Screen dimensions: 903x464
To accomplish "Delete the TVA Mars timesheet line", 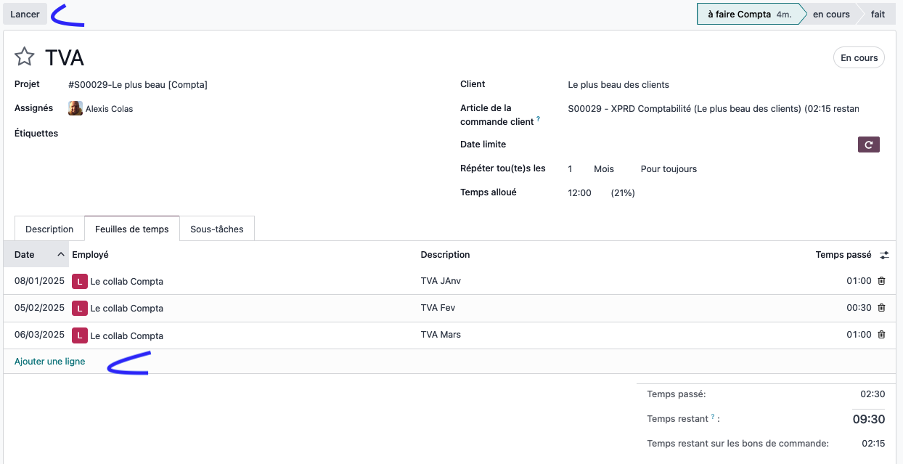I will click(x=881, y=335).
